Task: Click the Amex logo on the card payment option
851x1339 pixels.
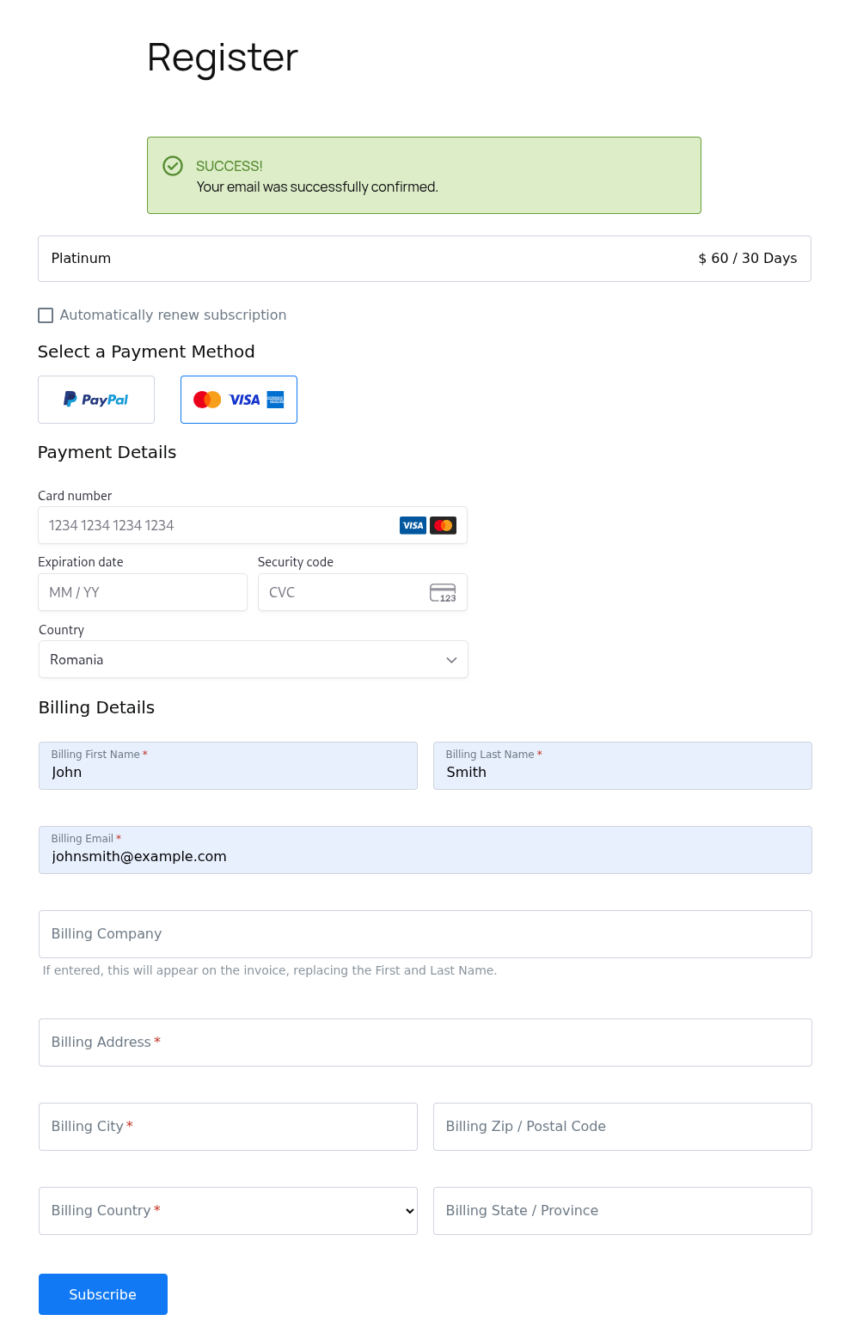Action: pyautogui.click(x=277, y=399)
